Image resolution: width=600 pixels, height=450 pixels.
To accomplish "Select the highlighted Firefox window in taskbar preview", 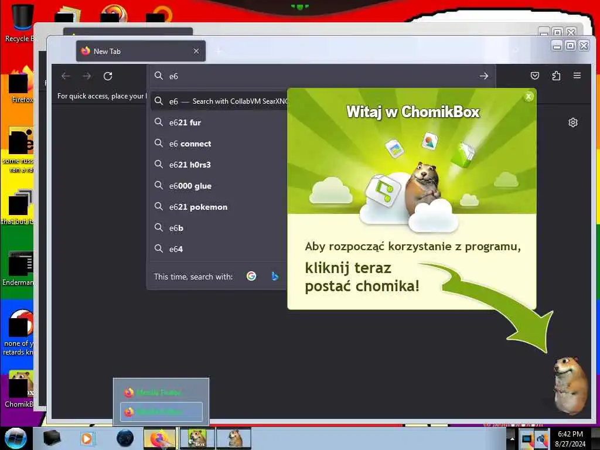I will click(161, 412).
